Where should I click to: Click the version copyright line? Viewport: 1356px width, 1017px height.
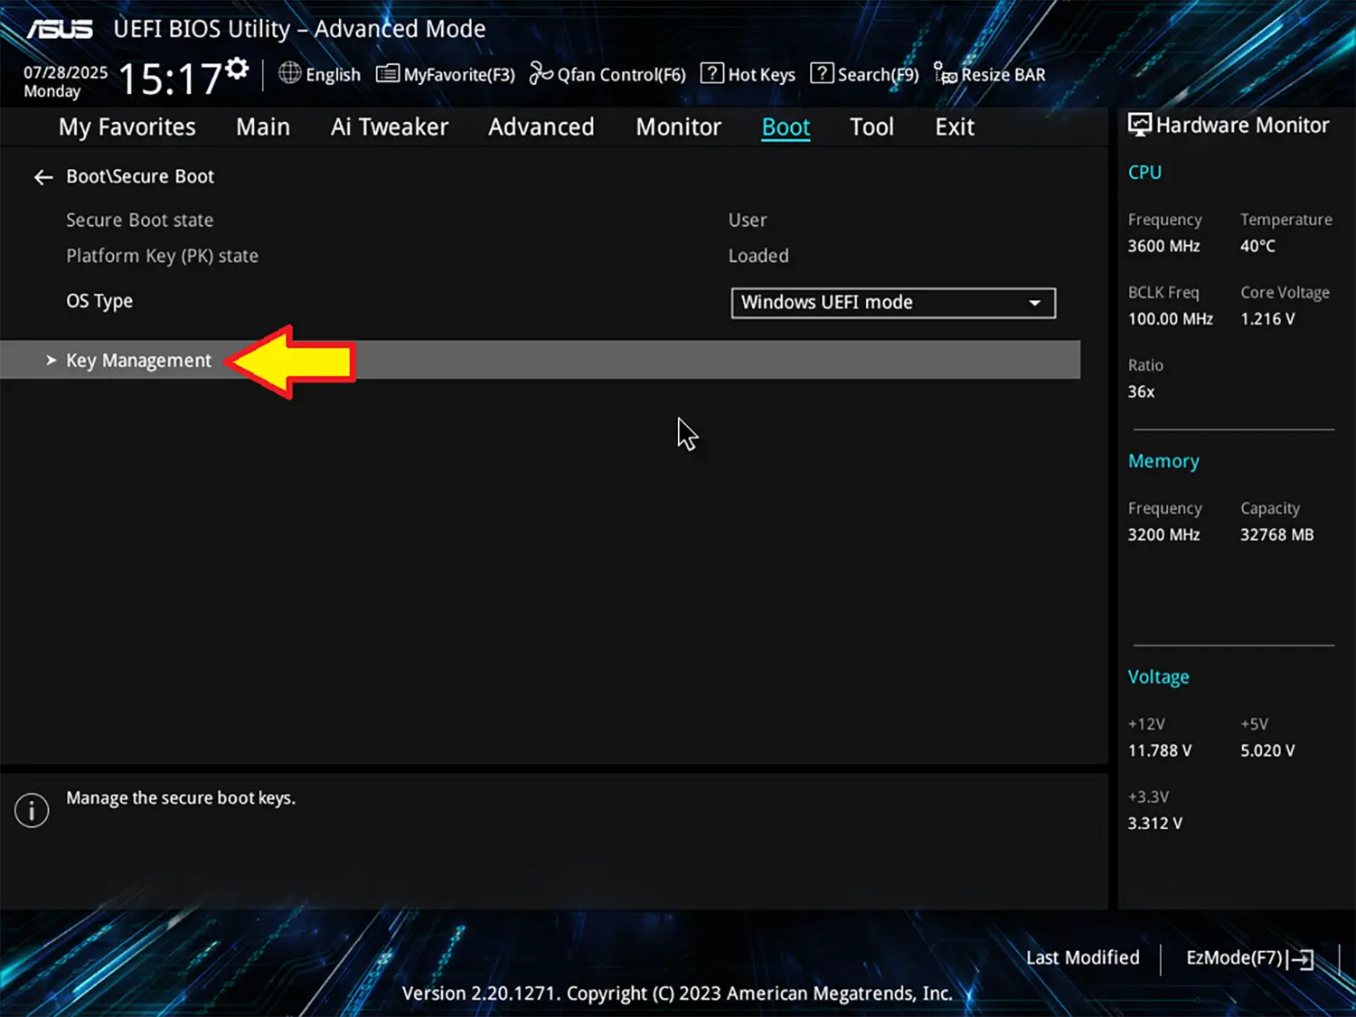pos(677,993)
